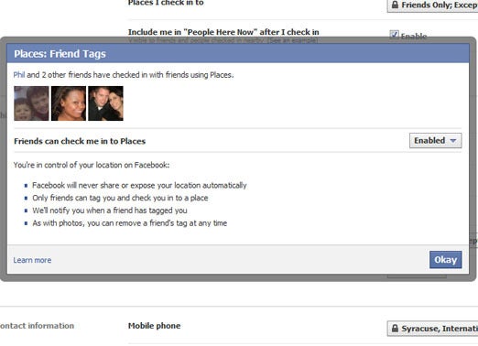The width and height of the screenshot is (478, 346).
Task: Click 'You're in control of your location' text
Action: [92, 165]
